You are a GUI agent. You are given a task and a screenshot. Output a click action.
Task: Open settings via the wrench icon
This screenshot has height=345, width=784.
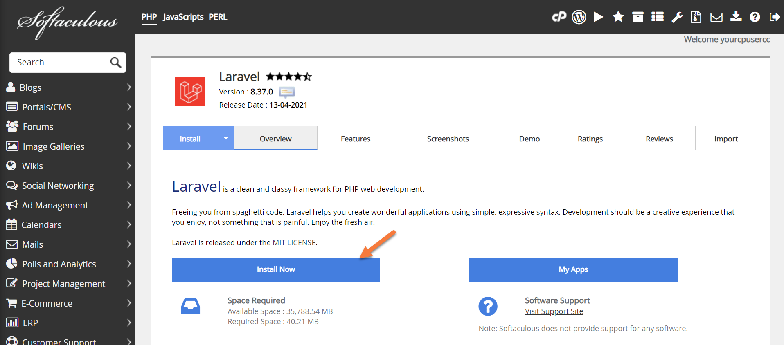[x=677, y=17]
